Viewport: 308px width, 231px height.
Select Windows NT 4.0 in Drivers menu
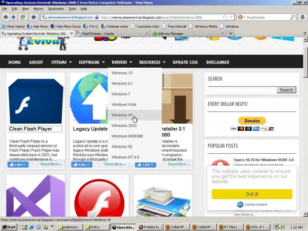(134, 157)
